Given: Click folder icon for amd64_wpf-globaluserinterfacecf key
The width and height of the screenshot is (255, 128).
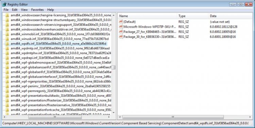Looking at the screenshot, I should (x=7, y=77).
